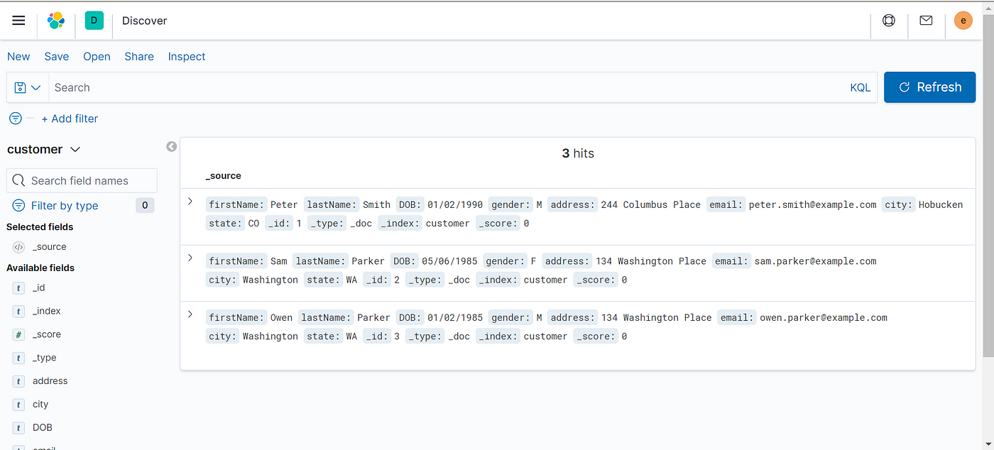Image resolution: width=994 pixels, height=450 pixels.
Task: Click the filter count badge 0
Action: [145, 206]
